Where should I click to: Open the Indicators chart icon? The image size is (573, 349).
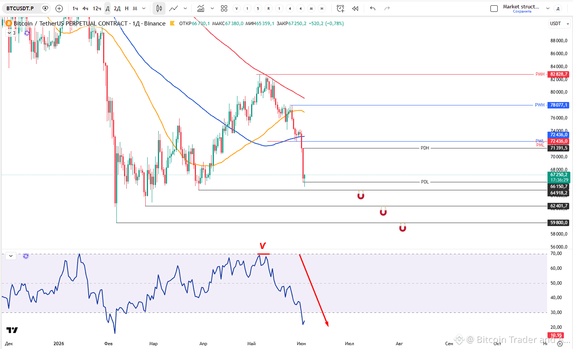pos(201,8)
